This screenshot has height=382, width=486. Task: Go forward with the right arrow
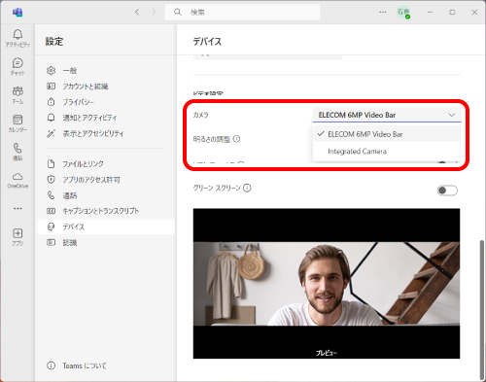coord(154,13)
